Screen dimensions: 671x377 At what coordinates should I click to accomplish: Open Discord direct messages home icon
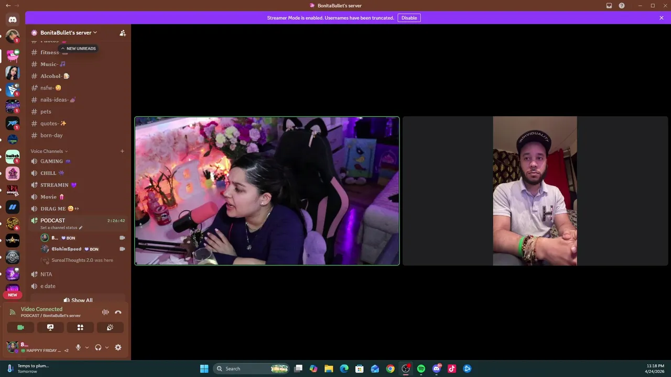13,19
